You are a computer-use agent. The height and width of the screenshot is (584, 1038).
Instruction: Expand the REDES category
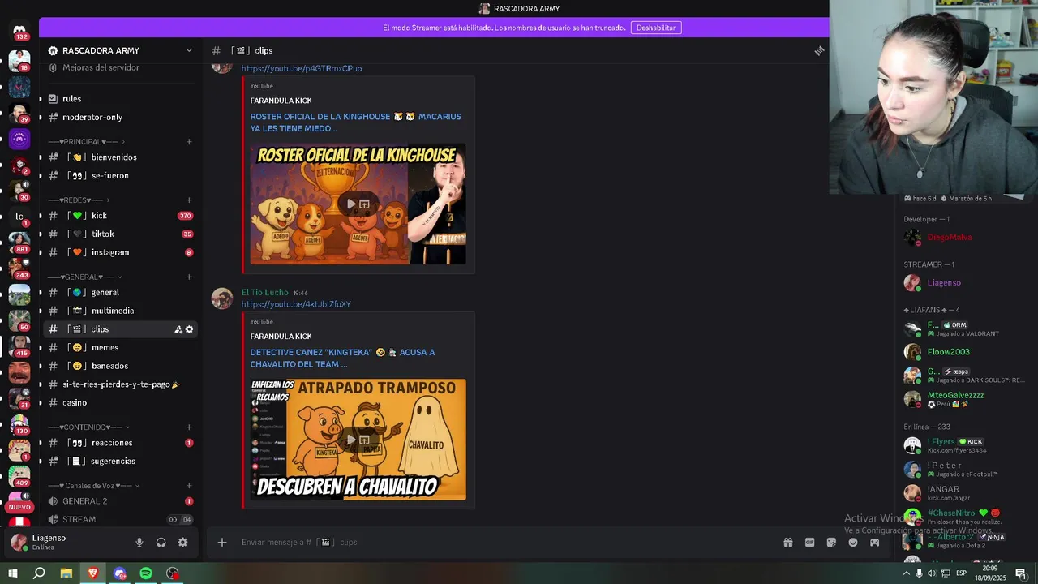click(79, 200)
